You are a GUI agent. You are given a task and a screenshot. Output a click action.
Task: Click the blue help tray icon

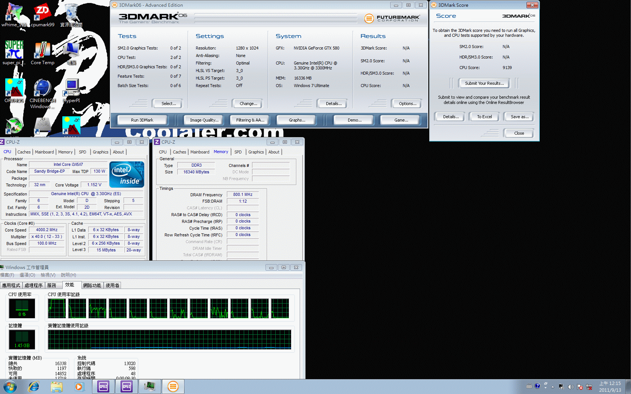click(x=537, y=386)
